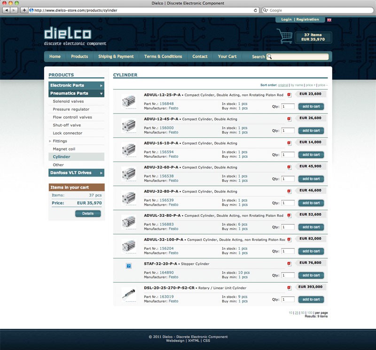The width and height of the screenshot is (376, 350).
Task: Click quantity field for ADVUL-32-100-P-A
Action: tap(288, 251)
